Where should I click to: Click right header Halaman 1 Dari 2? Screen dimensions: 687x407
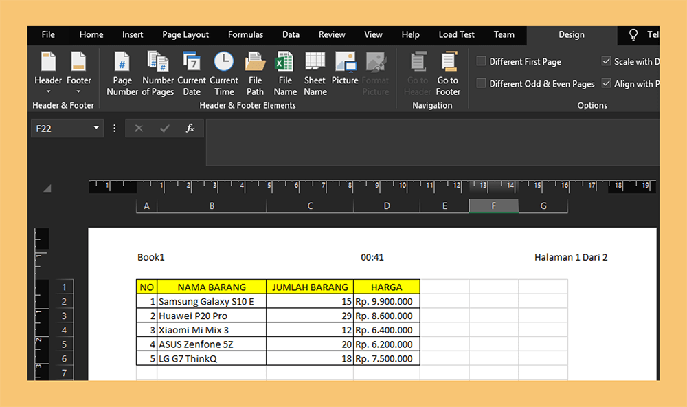point(571,257)
